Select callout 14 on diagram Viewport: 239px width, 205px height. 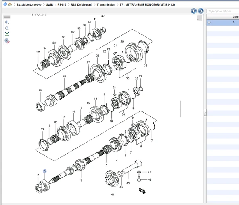(x=73, y=111)
